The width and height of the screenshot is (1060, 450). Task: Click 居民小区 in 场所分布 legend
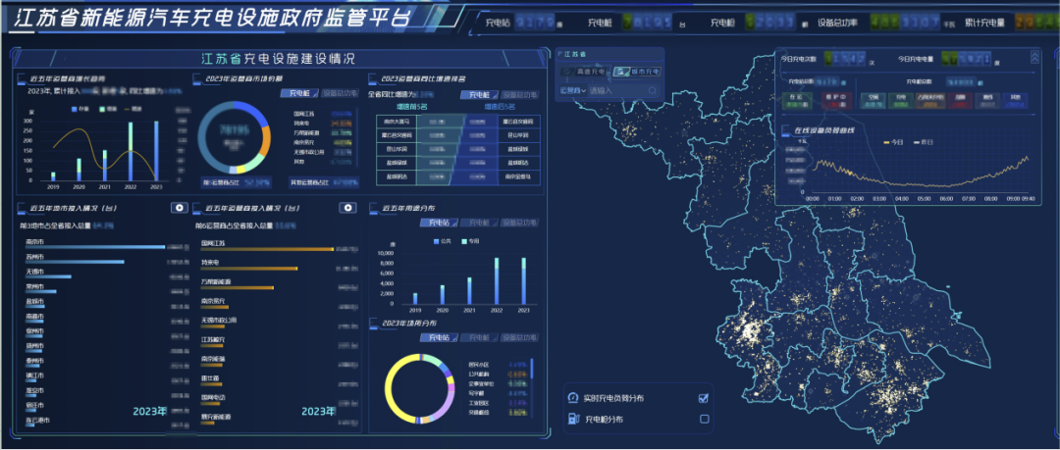(x=478, y=364)
